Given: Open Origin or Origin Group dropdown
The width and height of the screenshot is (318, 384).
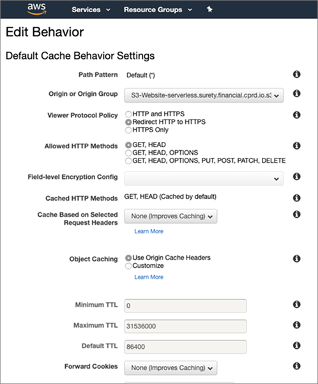Looking at the screenshot, I should (204, 95).
